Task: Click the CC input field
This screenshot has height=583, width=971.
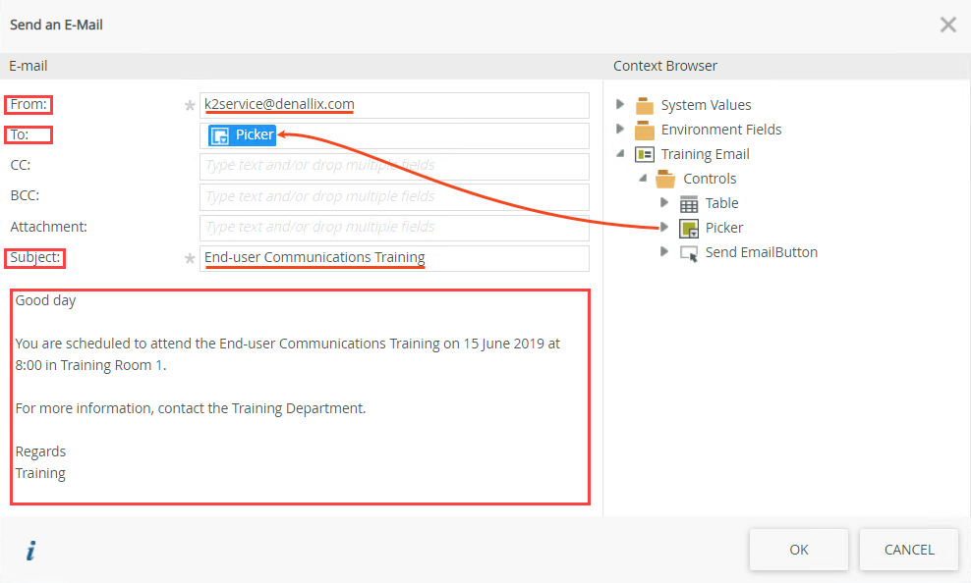Action: [x=393, y=165]
